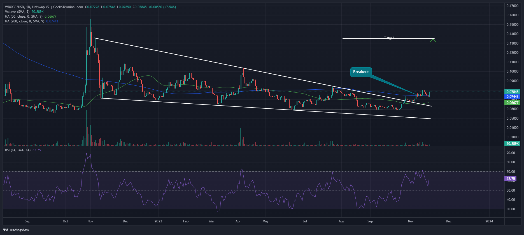Click the Oct time axis label
Screen dimensions: 524x235
[x=65, y=221]
